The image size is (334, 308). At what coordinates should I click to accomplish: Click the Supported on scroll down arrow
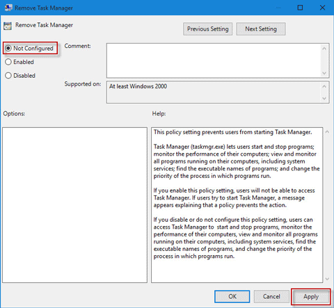coord(324,99)
